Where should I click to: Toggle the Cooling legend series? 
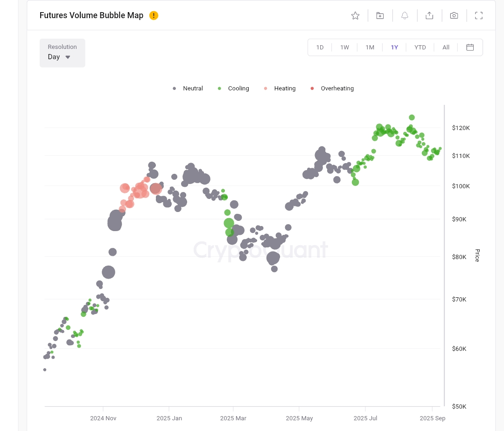click(233, 89)
